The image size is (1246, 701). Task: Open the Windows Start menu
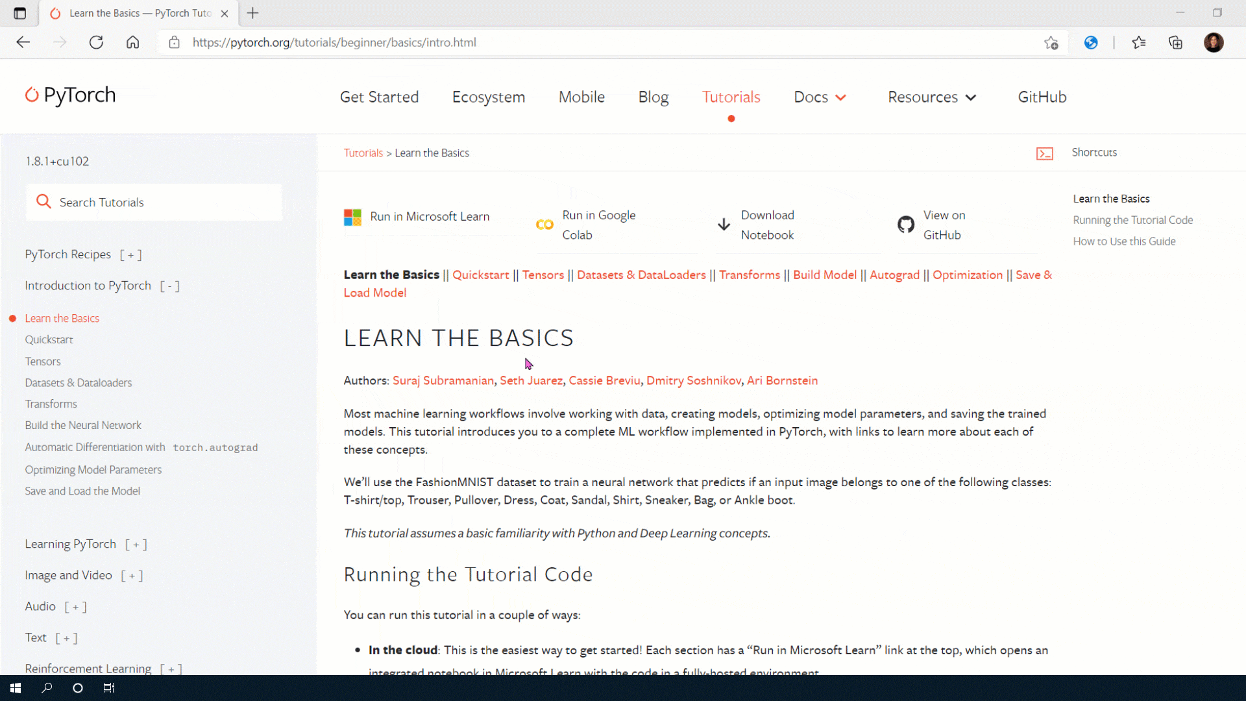[16, 688]
